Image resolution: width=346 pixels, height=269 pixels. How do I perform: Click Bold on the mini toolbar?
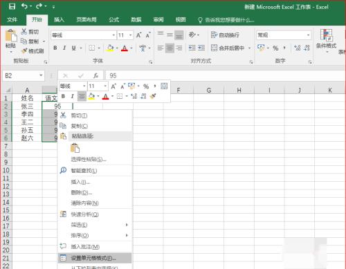pyautogui.click(x=63, y=96)
